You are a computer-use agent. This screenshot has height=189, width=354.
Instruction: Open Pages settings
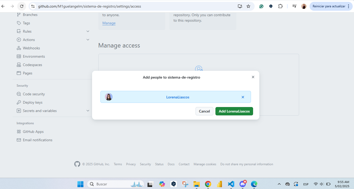coord(27,73)
